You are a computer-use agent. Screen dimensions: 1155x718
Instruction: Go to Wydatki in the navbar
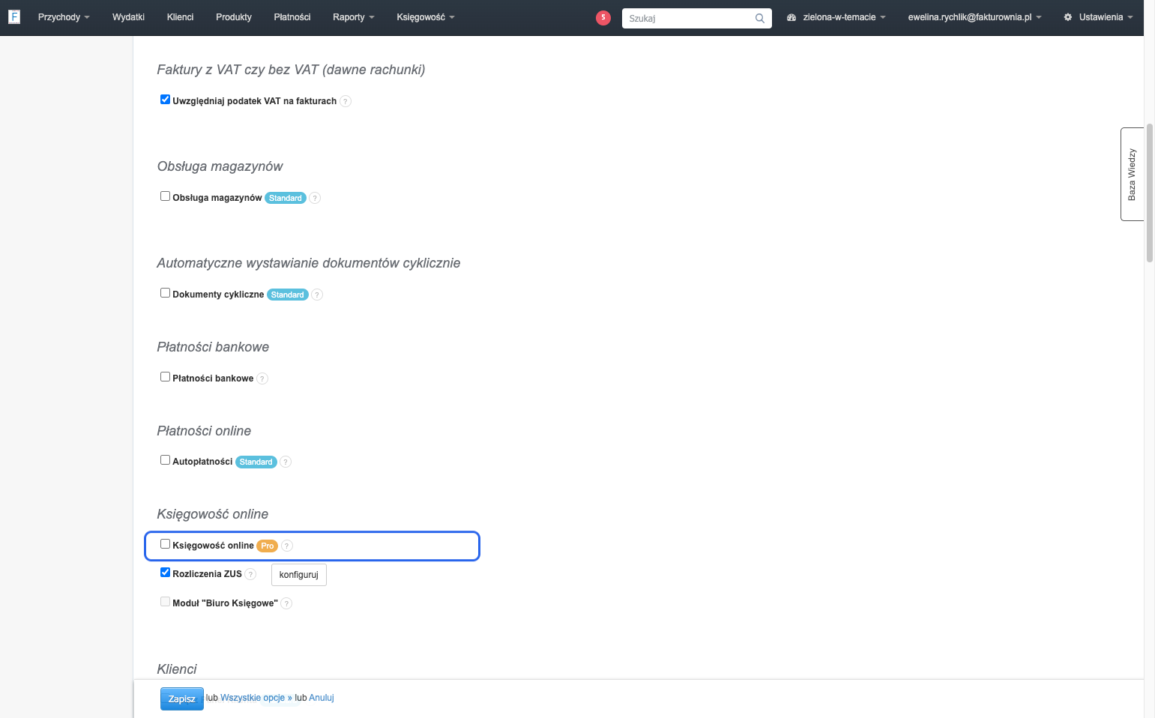point(128,17)
